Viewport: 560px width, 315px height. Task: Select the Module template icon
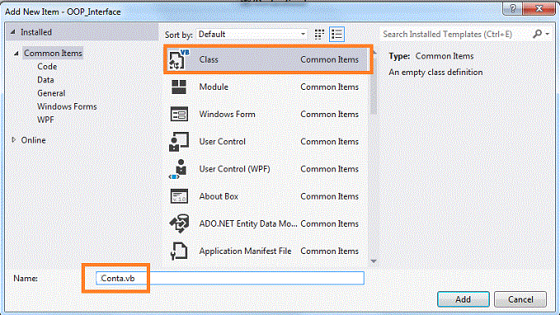point(179,87)
